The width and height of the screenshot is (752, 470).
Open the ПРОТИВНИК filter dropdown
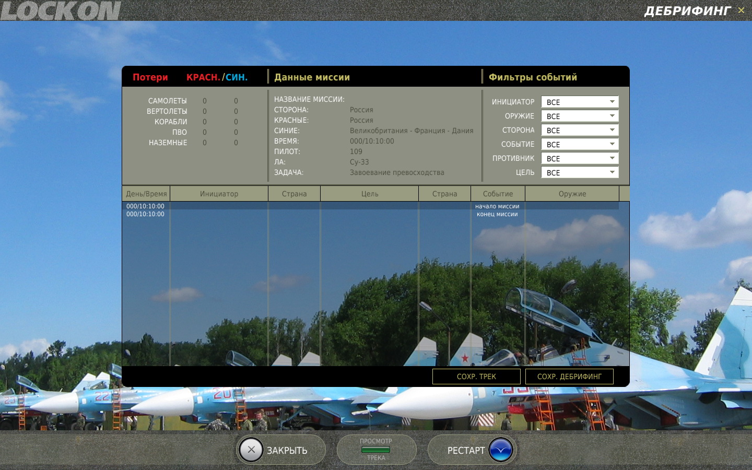580,158
